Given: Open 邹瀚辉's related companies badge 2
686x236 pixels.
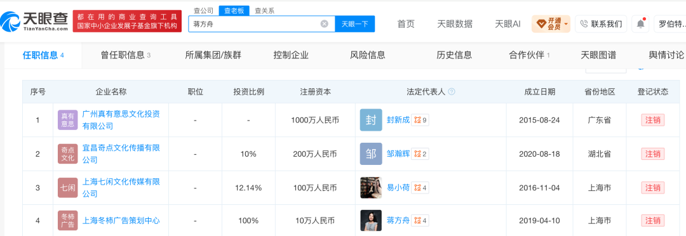Looking at the screenshot, I should (x=420, y=154).
